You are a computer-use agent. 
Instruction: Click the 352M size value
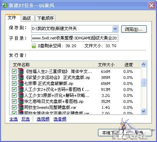coord(106,101)
